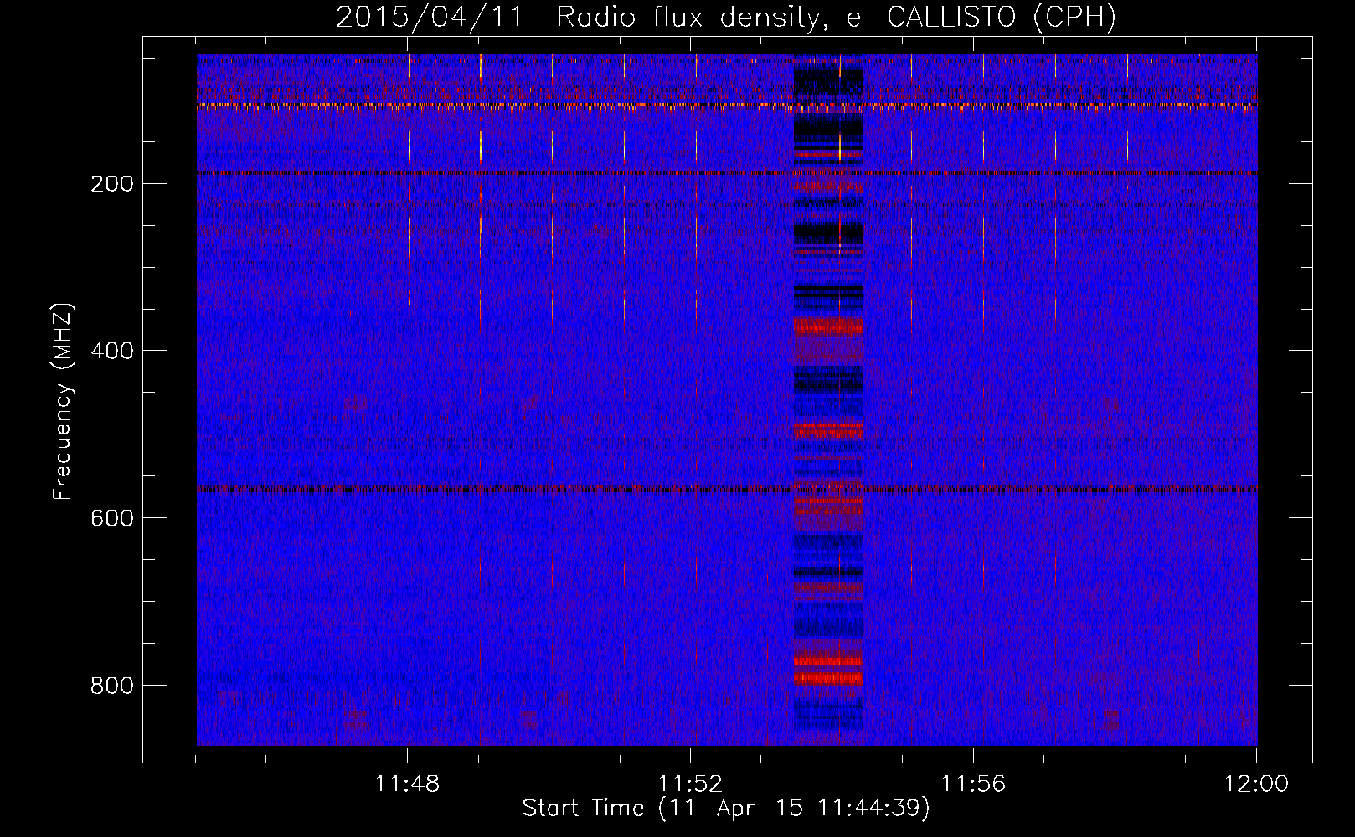Click the 200 frequency tick label

112,184
